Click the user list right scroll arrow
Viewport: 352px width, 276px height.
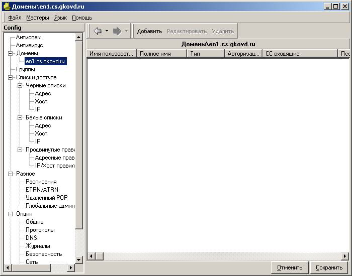tap(345, 256)
